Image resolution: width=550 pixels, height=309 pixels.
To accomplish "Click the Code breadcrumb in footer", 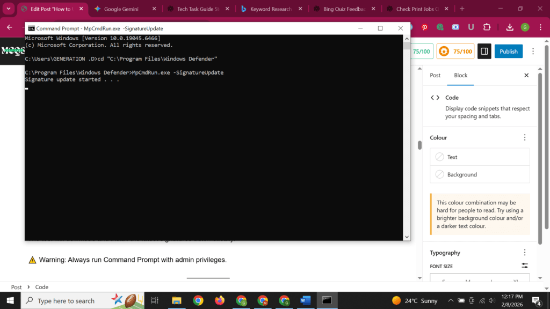I will pyautogui.click(x=42, y=287).
